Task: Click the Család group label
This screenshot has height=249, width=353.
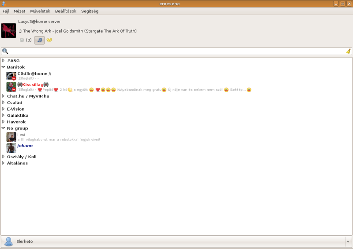Action: click(15, 102)
